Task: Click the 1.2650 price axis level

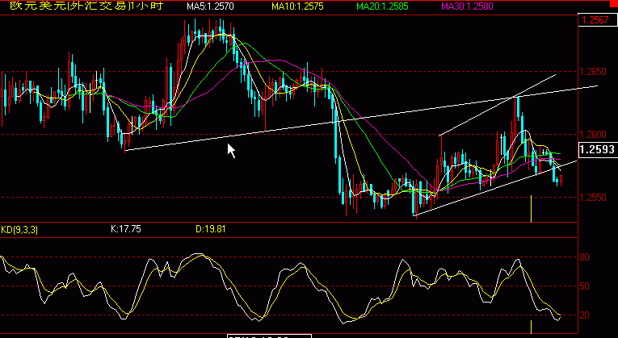Action: coord(593,72)
